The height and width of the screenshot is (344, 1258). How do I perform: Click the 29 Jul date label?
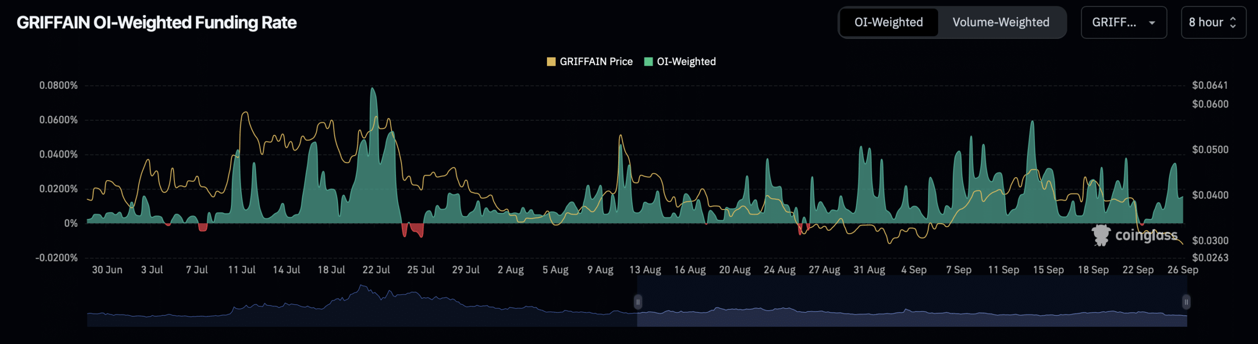click(465, 270)
